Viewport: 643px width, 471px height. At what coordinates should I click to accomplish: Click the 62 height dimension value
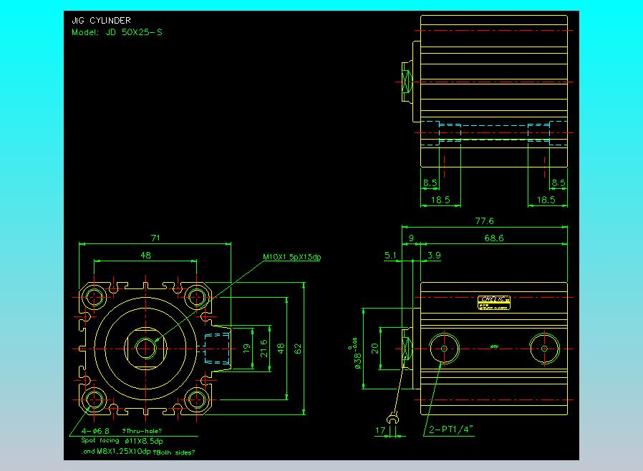click(298, 349)
